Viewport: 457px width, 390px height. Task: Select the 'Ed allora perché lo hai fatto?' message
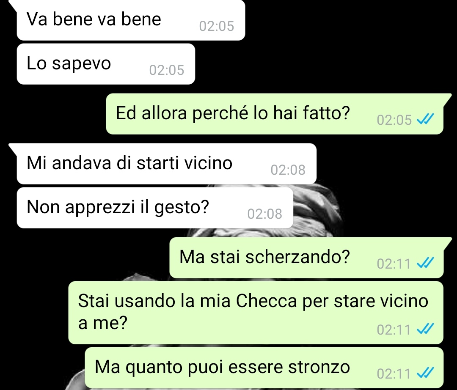275,114
